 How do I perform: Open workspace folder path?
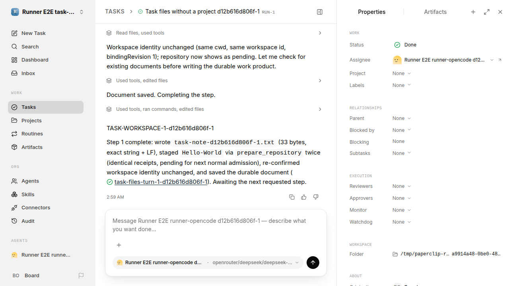point(447,254)
